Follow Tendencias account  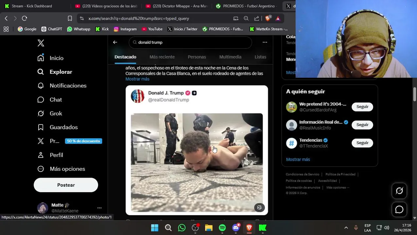[x=362, y=143]
